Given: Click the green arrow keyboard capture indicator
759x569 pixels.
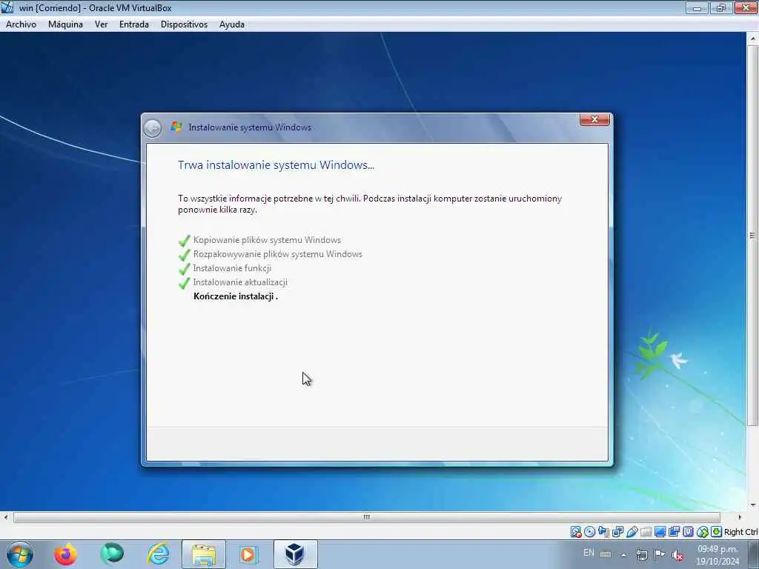Looking at the screenshot, I should 717,532.
